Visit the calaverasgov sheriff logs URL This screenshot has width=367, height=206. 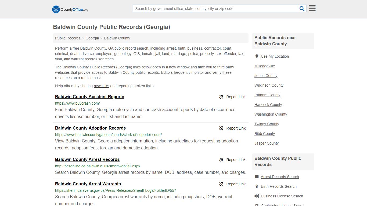(116, 190)
